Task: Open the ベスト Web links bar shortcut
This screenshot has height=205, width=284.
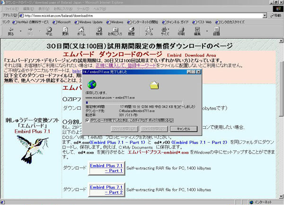Action: 202,22
